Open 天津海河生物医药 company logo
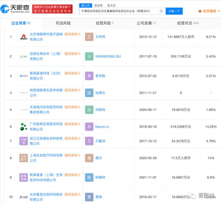 pos(24,110)
